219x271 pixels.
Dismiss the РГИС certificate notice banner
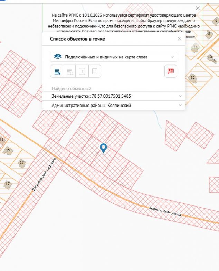198,8
